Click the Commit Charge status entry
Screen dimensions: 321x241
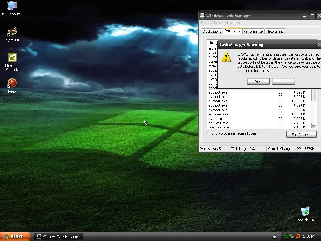(x=291, y=149)
